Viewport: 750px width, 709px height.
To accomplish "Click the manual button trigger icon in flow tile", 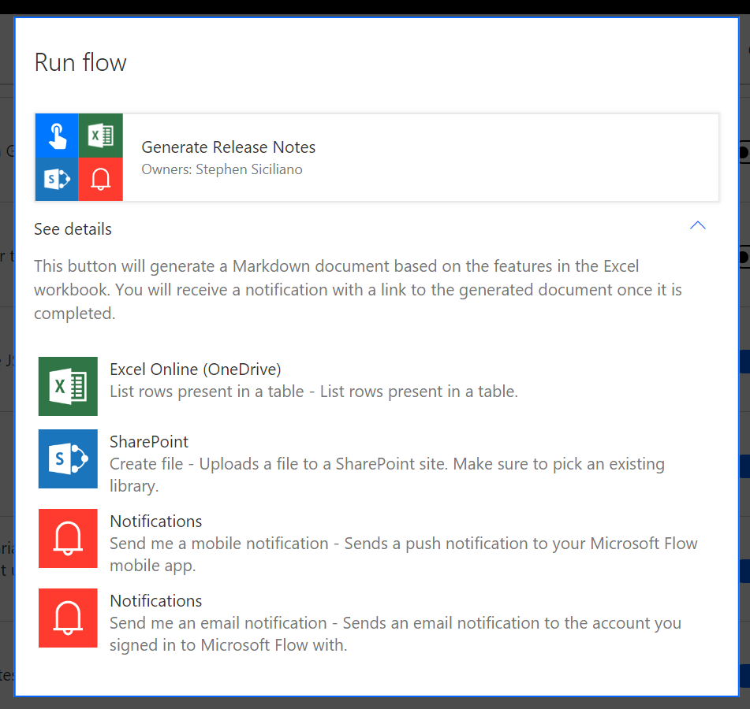I will 57,135.
